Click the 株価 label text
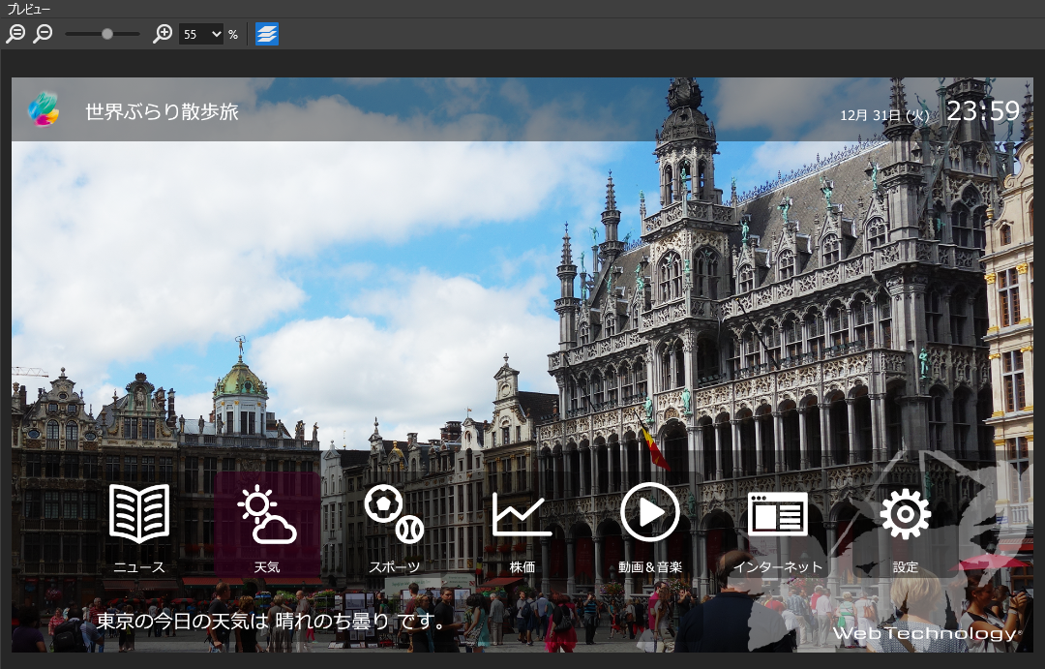Screen dimensions: 1045x669 pos(522,567)
